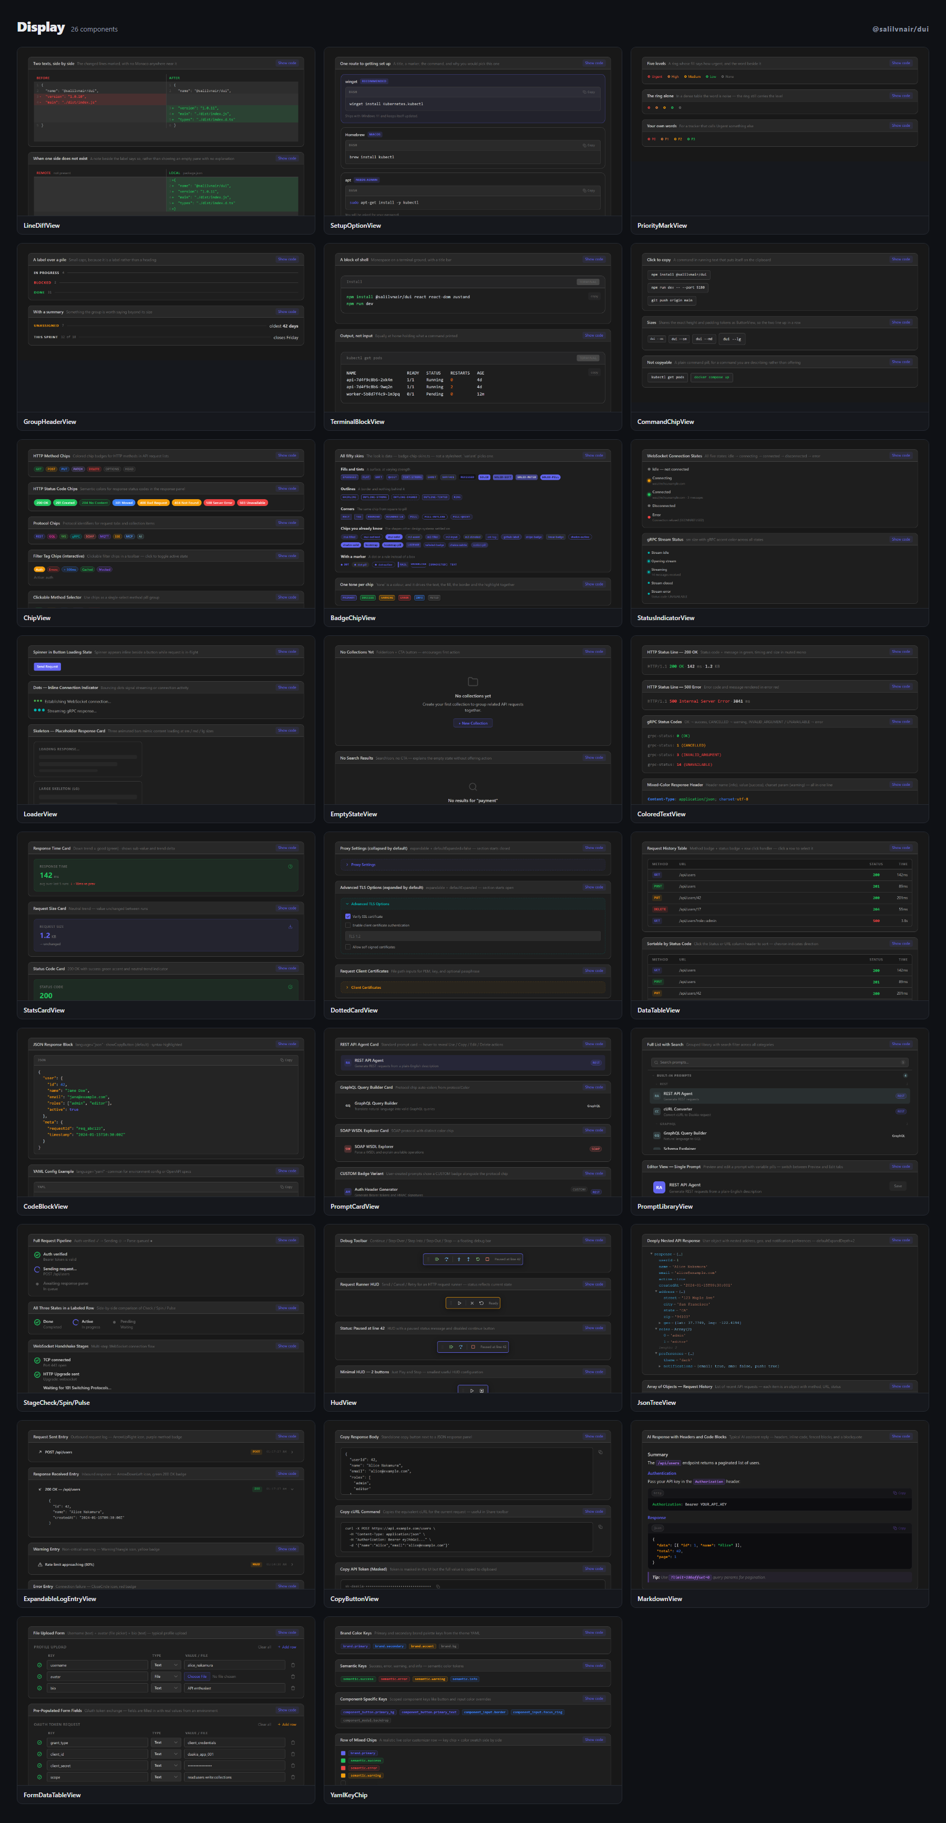This screenshot has width=946, height=1823.
Task: Click copy icon on Copy Response Body panel
Action: point(600,1453)
